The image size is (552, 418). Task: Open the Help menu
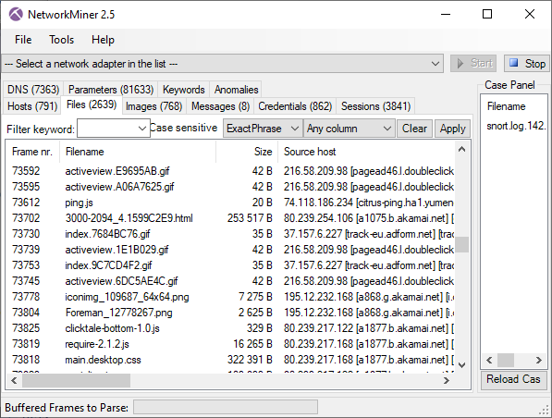[x=103, y=40]
